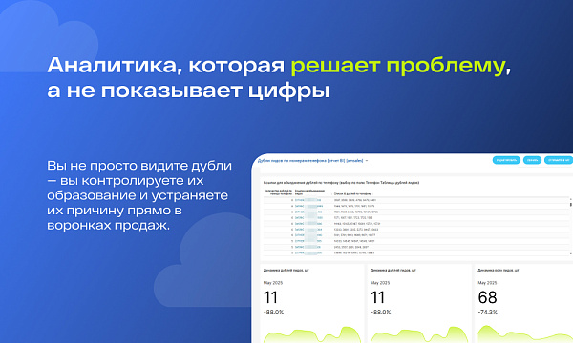
Task: Open the dashboard title dropdown arrow
Action: tap(367, 161)
